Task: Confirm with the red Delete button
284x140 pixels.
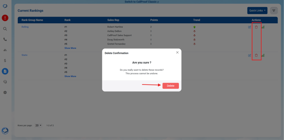Action: pyautogui.click(x=171, y=86)
